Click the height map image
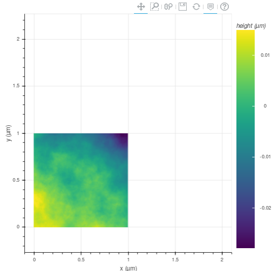 click(x=81, y=180)
